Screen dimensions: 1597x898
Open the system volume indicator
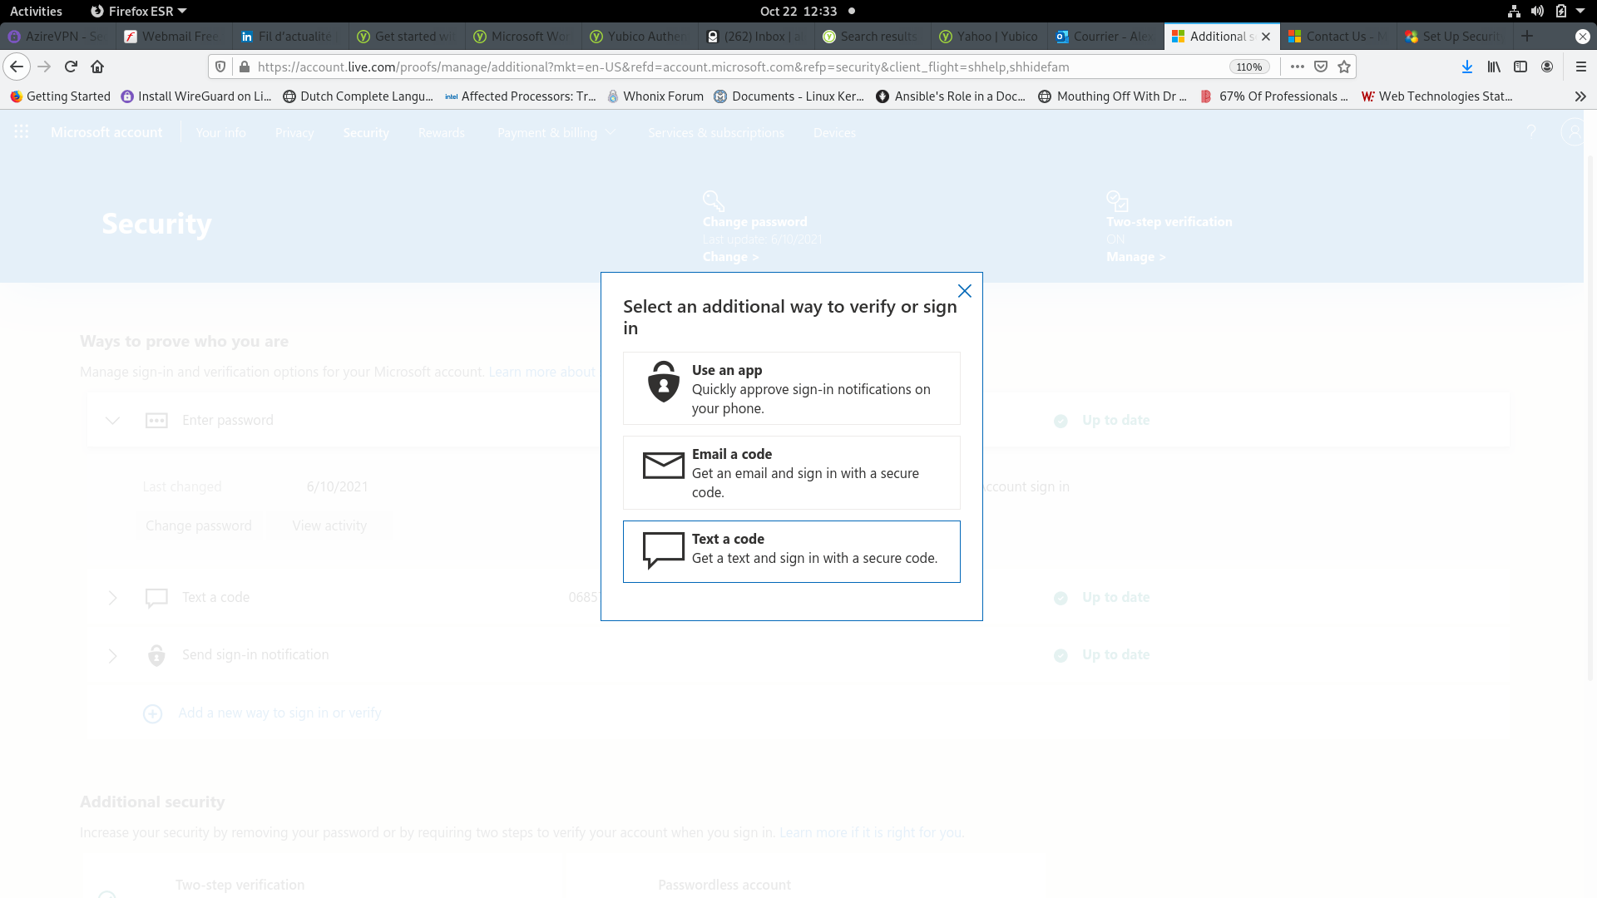tap(1537, 11)
